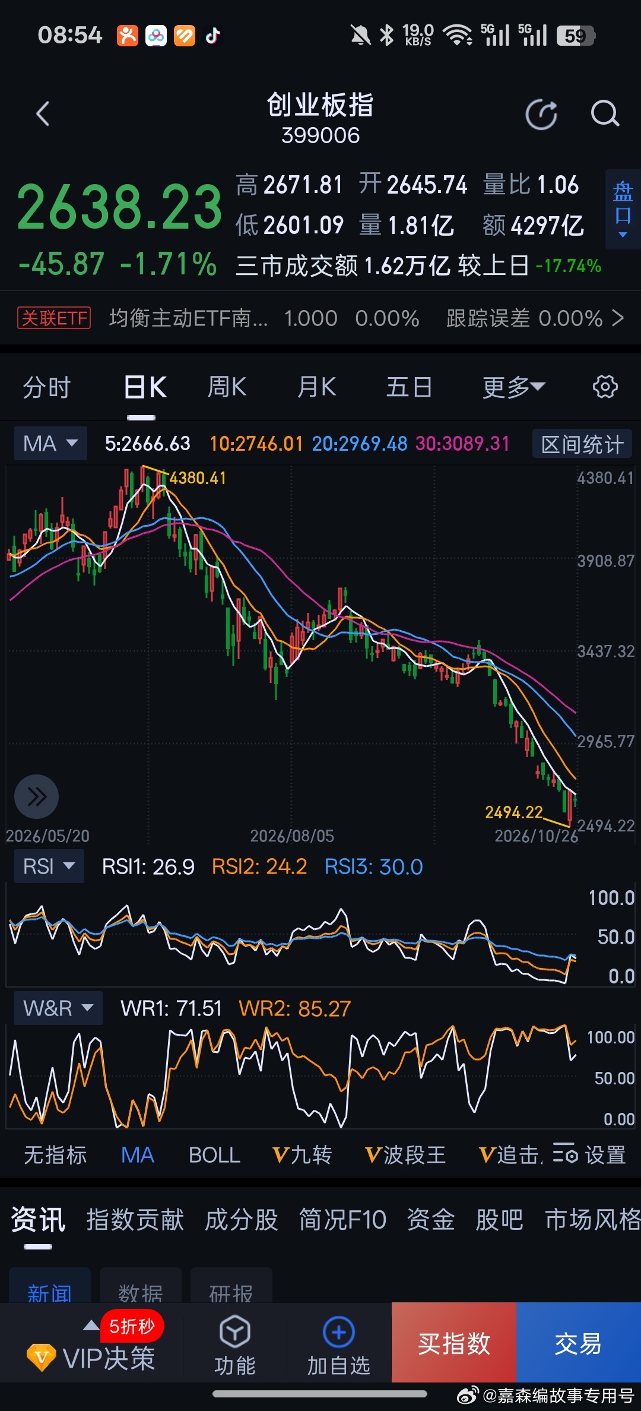This screenshot has width=641, height=1411.
Task: Tap the VIP diamond icon
Action: tap(41, 1358)
